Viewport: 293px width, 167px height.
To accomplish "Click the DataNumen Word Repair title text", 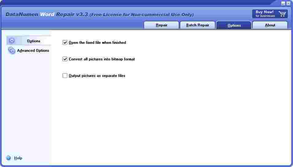I will click(47, 14).
